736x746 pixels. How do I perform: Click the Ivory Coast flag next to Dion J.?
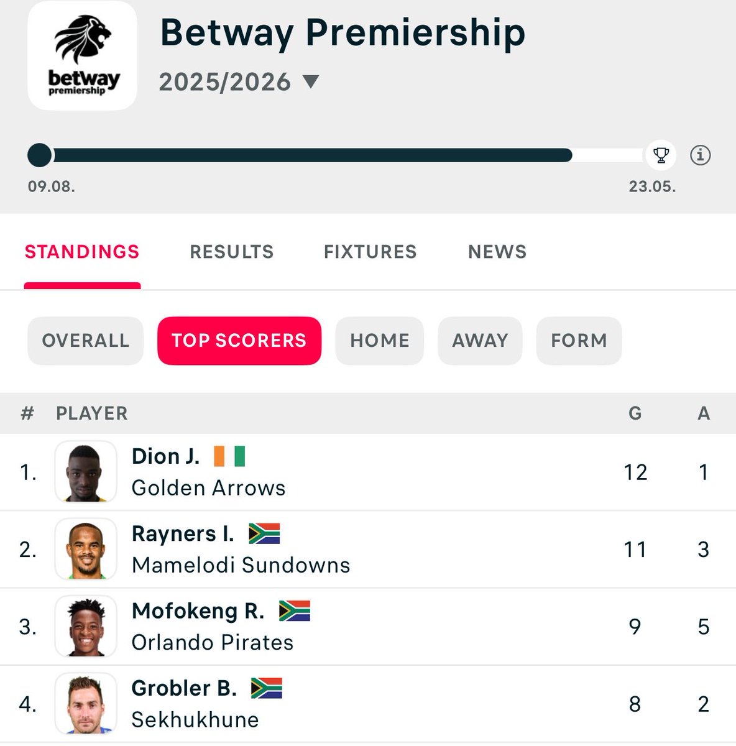click(x=229, y=456)
